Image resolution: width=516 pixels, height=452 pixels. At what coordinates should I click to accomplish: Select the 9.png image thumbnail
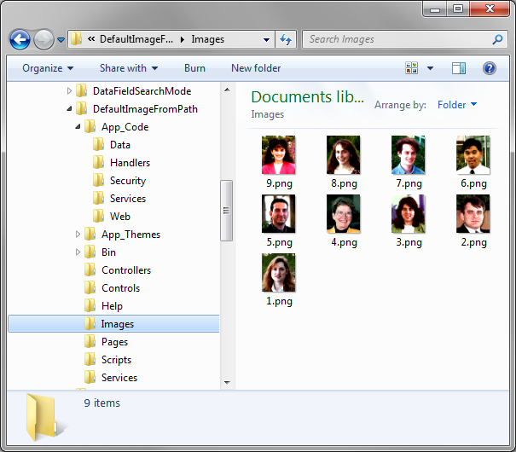click(279, 155)
